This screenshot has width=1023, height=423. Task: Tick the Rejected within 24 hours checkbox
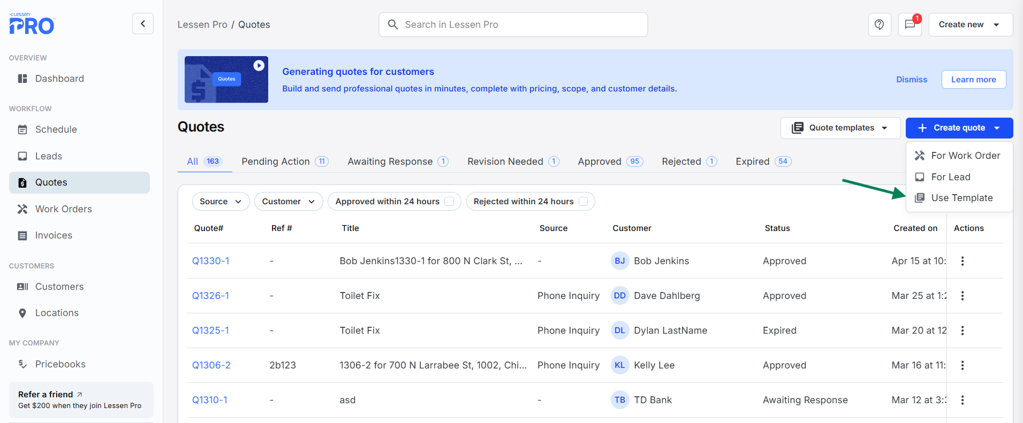(584, 202)
